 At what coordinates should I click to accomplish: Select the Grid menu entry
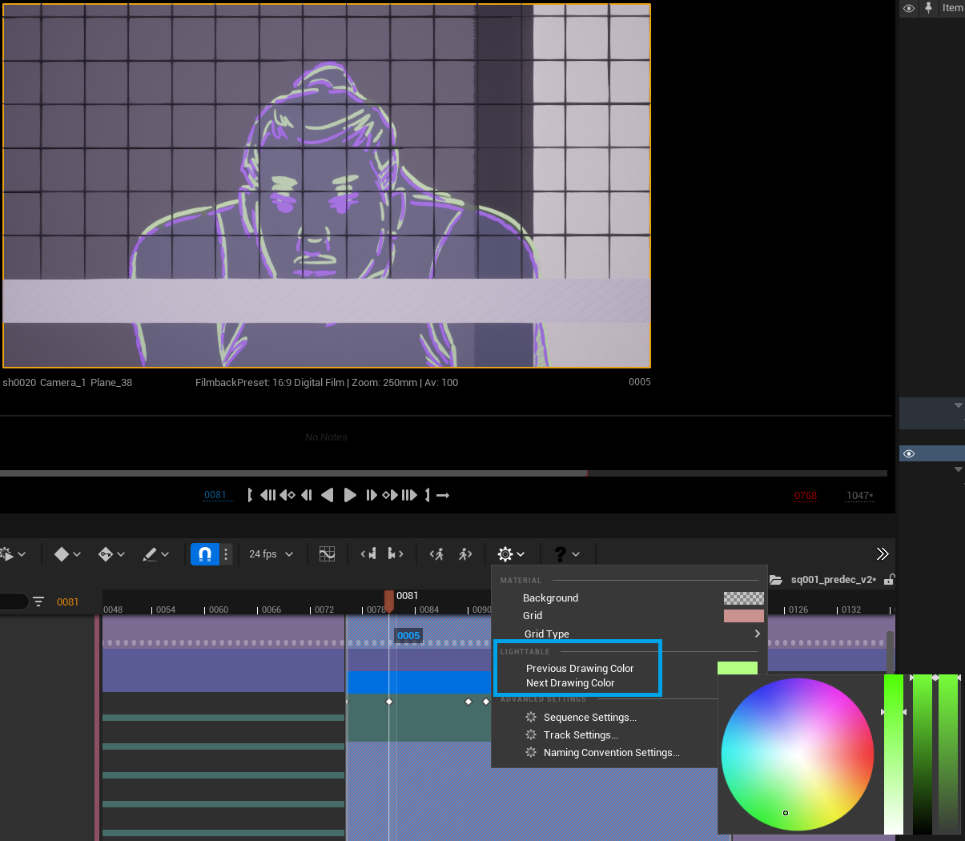point(533,615)
